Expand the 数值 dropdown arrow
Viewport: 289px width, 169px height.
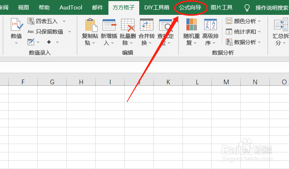click(x=16, y=43)
